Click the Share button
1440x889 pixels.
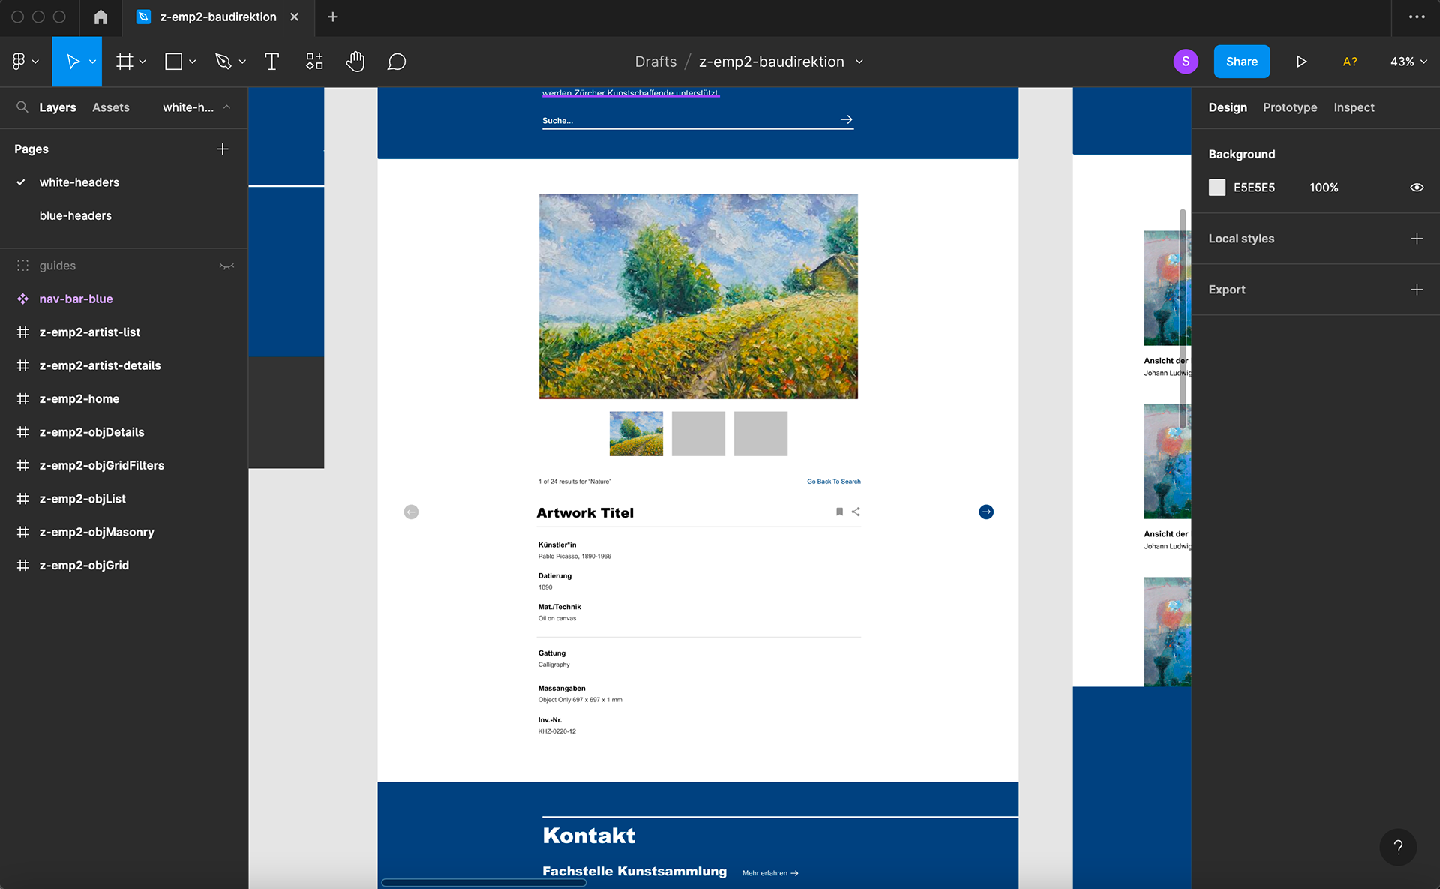1242,62
